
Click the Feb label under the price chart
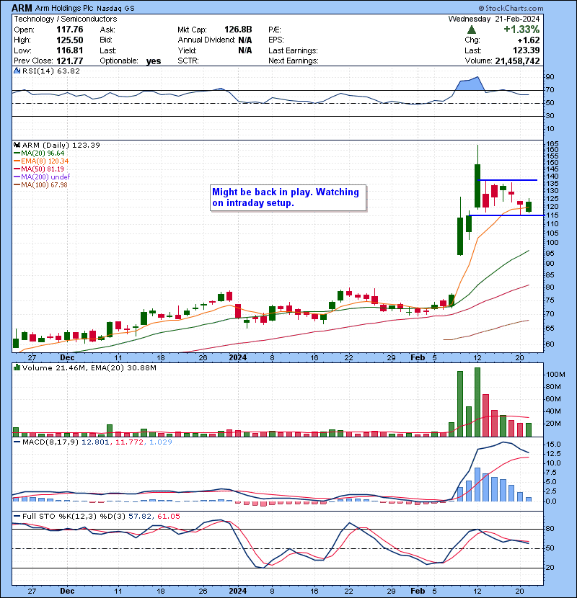tap(418, 358)
